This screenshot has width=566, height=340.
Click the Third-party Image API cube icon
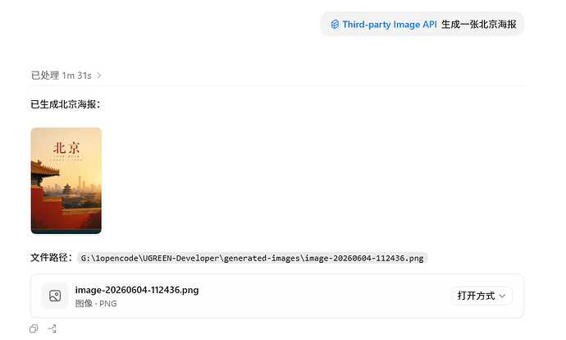pyautogui.click(x=335, y=24)
